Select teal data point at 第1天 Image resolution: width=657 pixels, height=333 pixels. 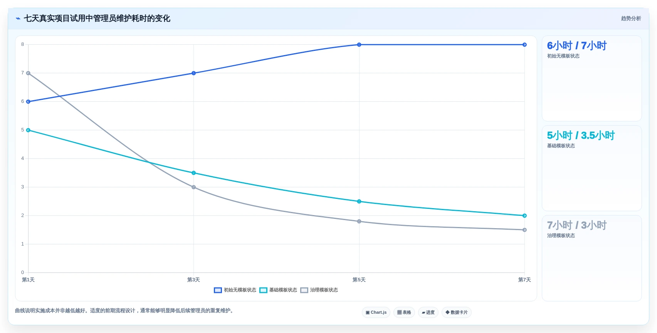click(28, 130)
